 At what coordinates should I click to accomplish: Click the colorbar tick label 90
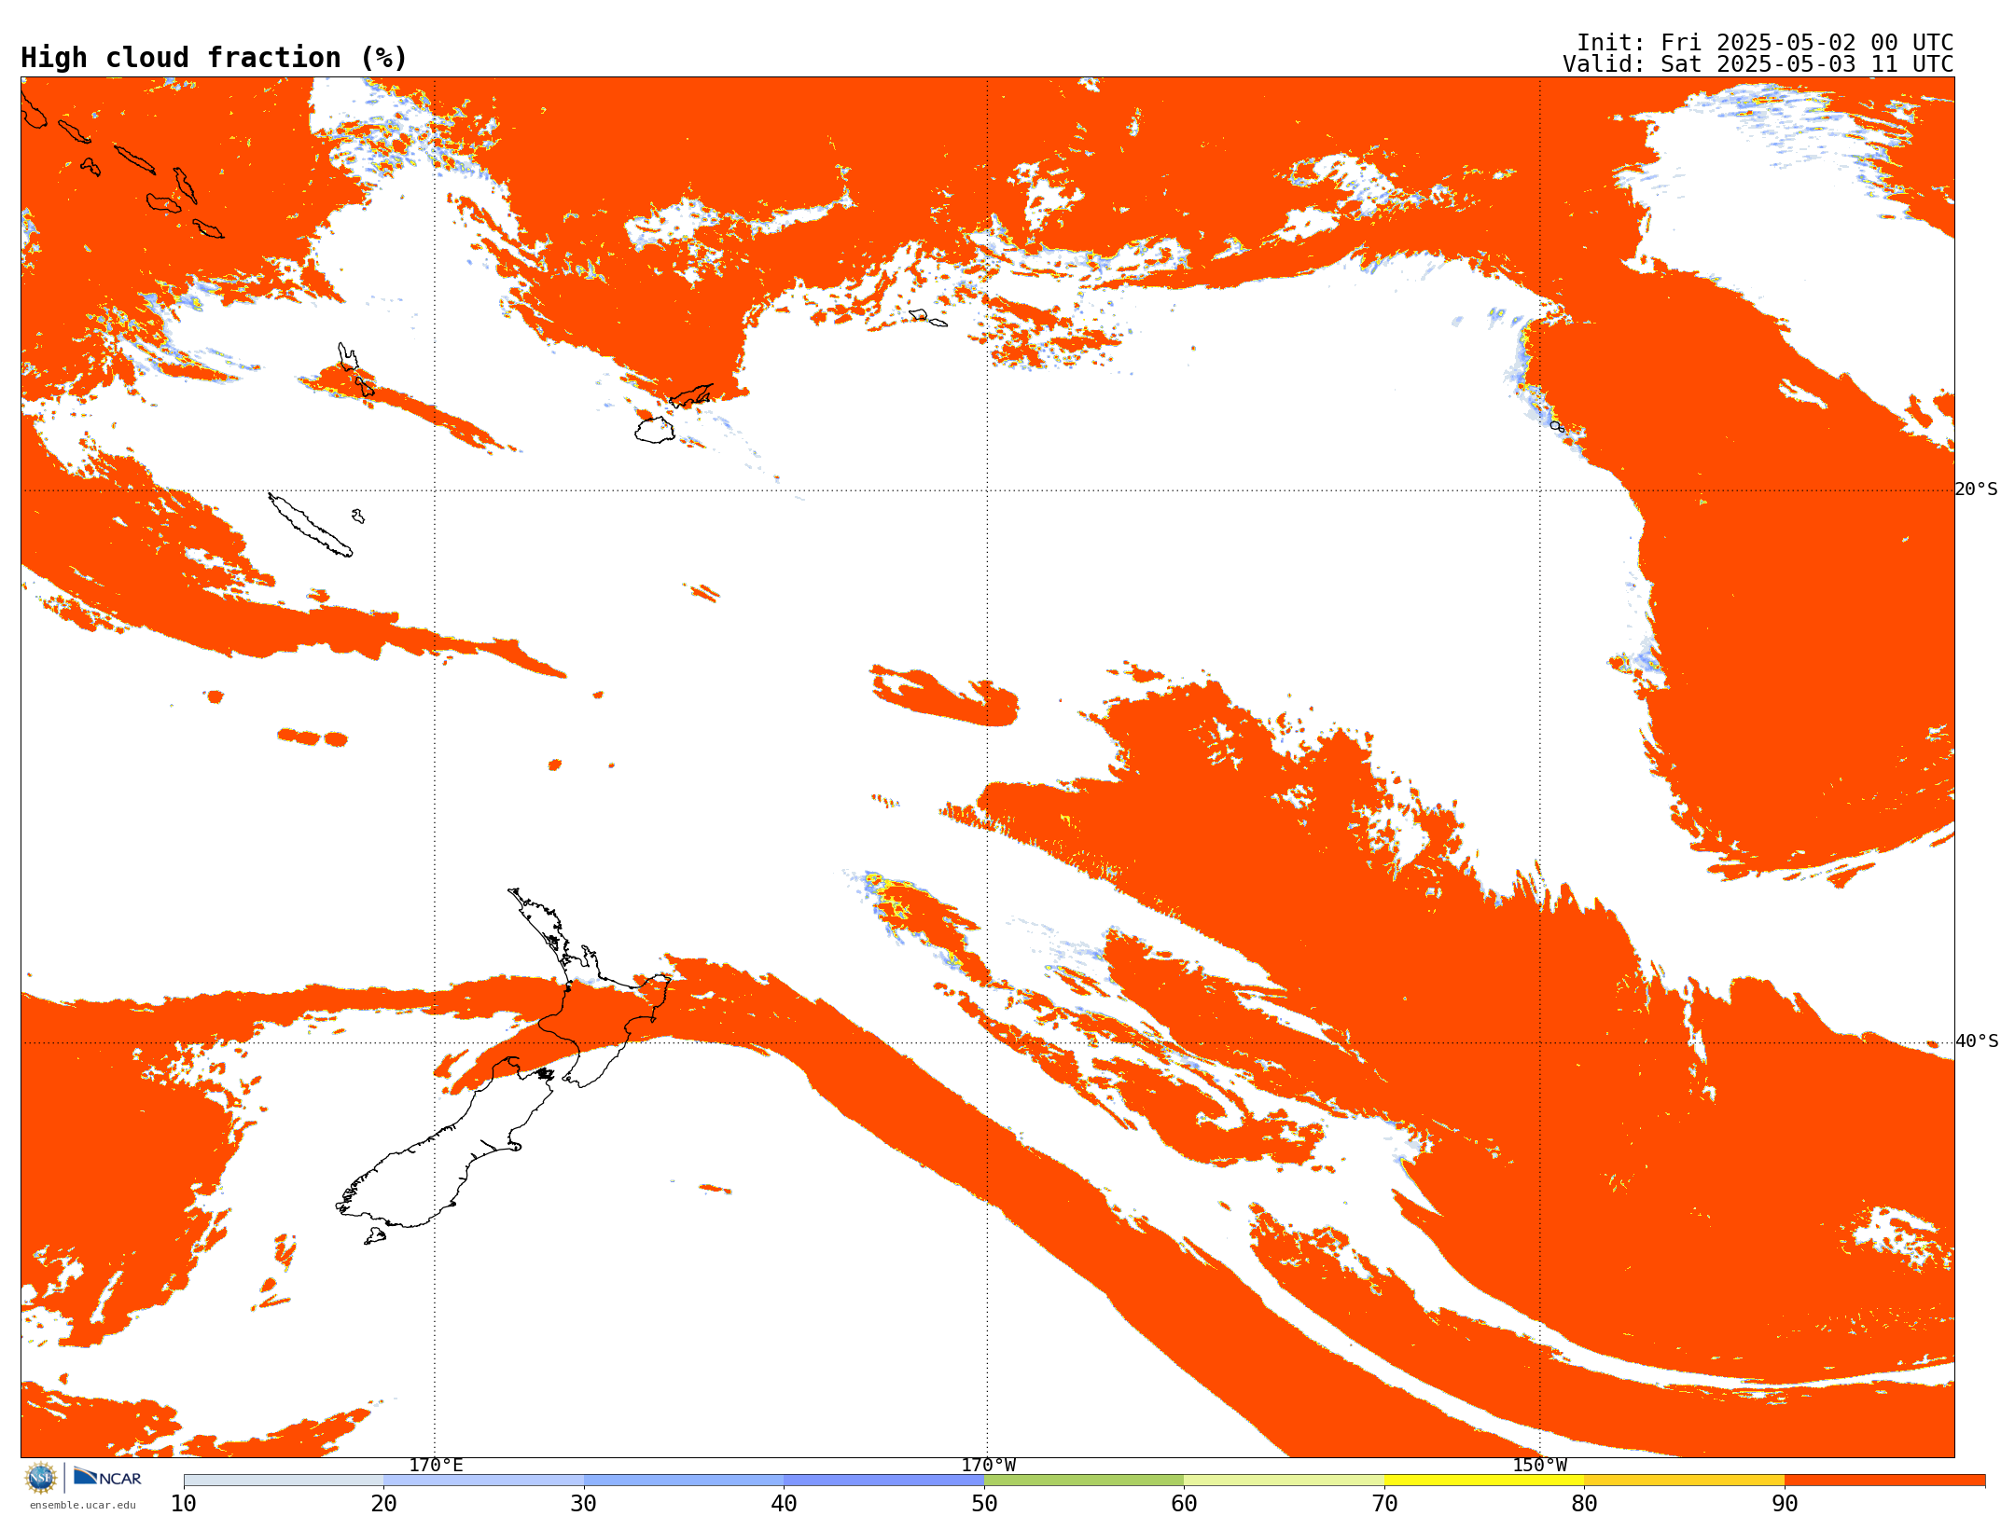1785,1504
